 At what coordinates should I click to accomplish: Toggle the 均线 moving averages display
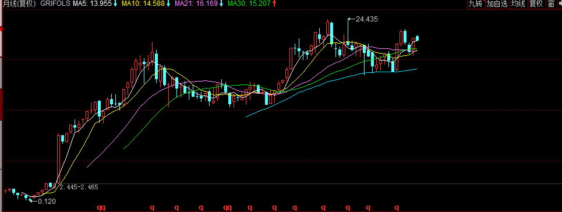[x=518, y=4]
